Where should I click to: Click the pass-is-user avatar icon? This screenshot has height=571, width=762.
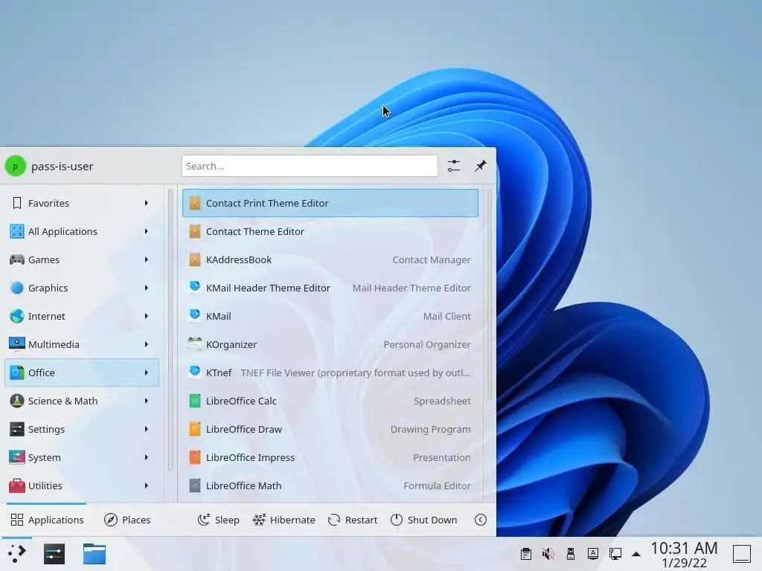tap(16, 166)
